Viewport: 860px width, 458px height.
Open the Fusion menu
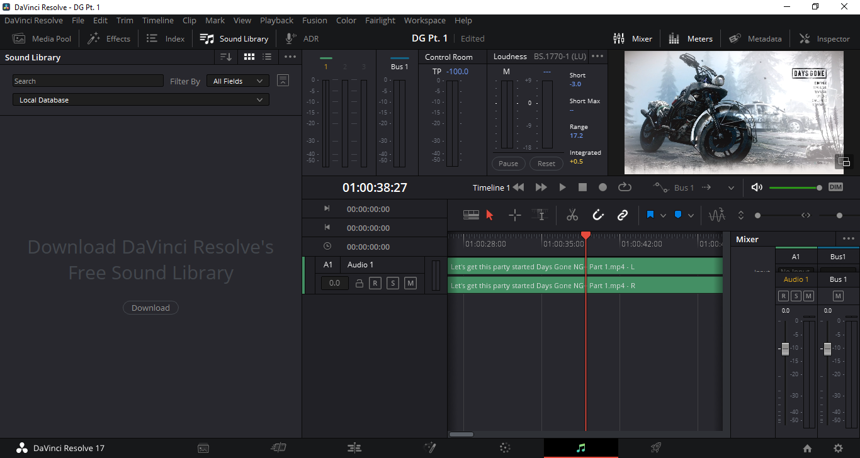[x=315, y=20]
